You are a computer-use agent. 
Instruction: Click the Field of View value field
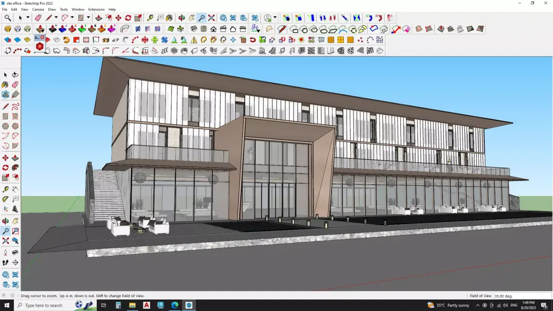522,296
